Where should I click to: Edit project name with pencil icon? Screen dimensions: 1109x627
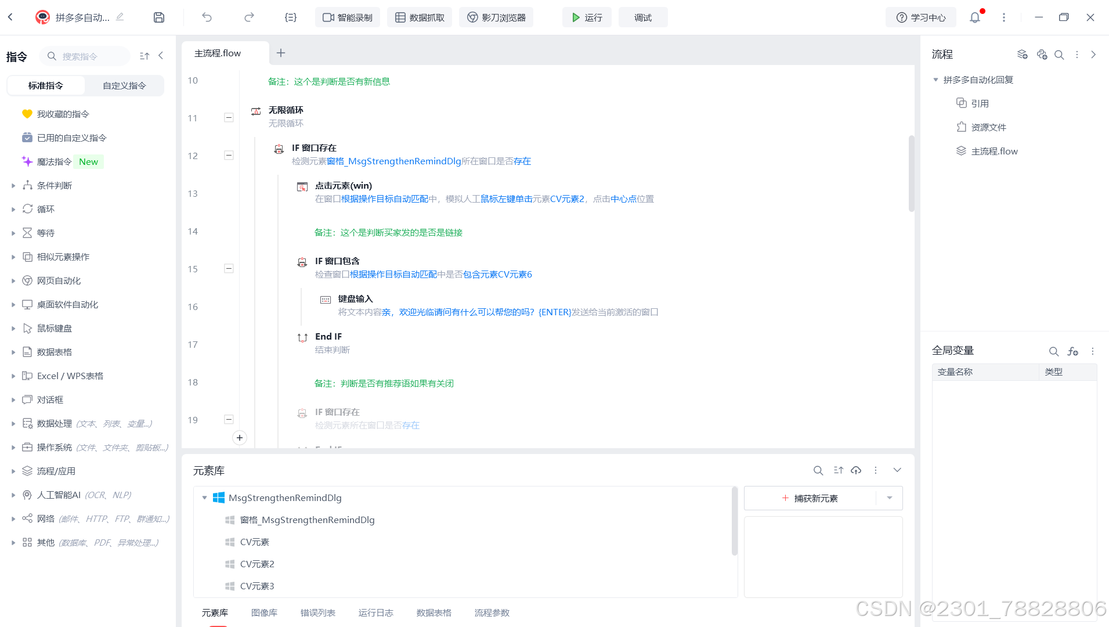(x=120, y=17)
